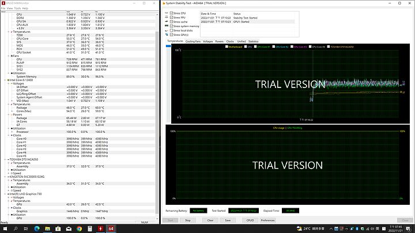
Task: Click AIDA64 flame title bar icon
Action: (164, 3)
